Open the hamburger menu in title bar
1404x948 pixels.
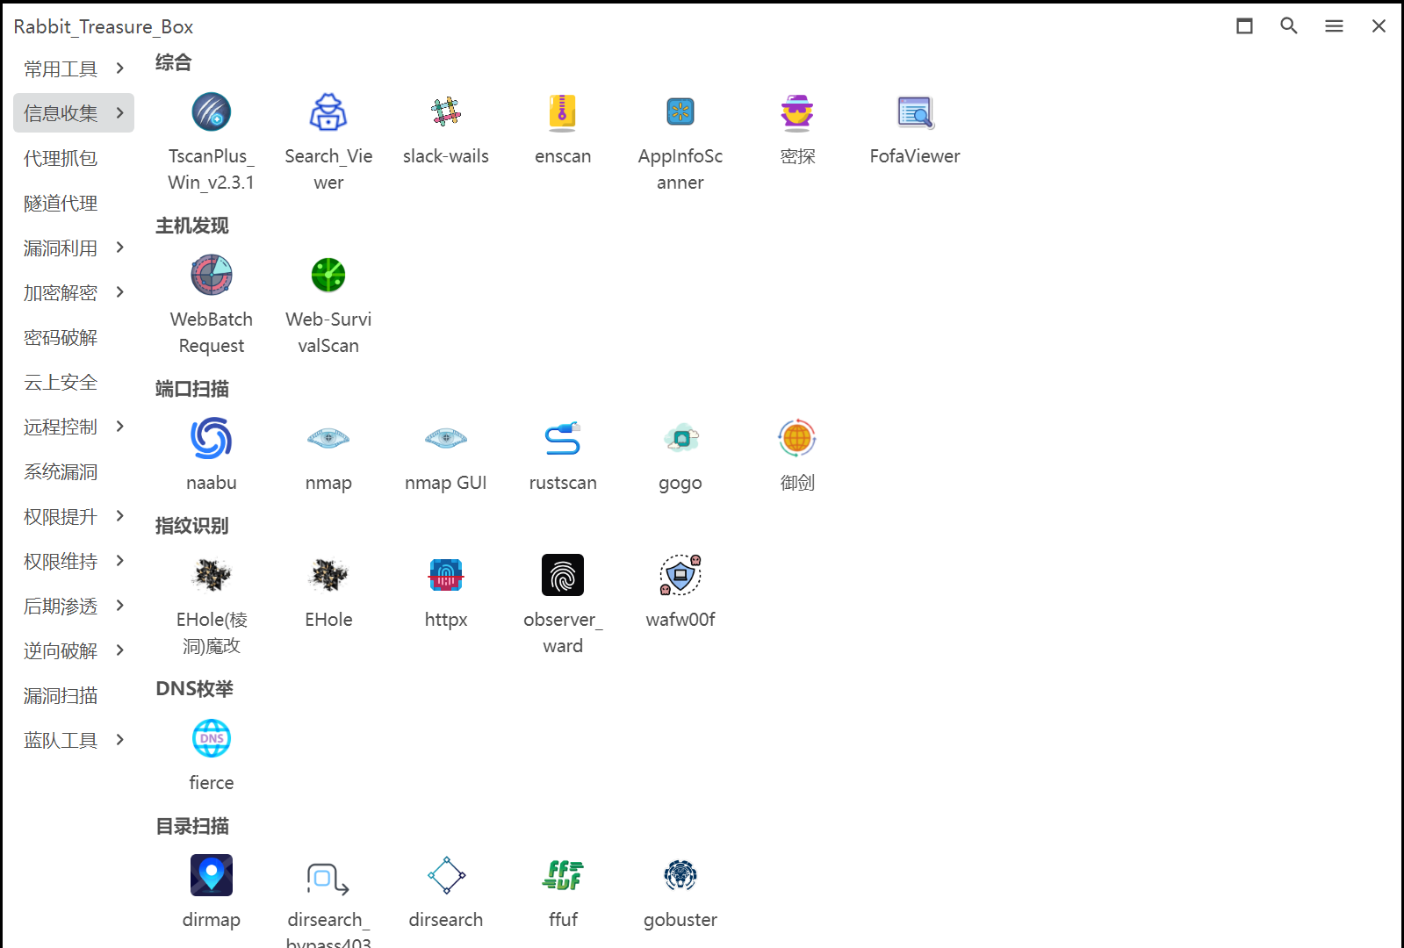coord(1334,26)
